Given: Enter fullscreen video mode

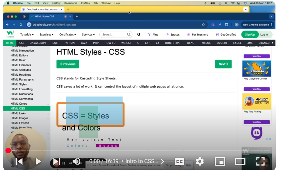Looking at the screenshot, I should 261,161.
